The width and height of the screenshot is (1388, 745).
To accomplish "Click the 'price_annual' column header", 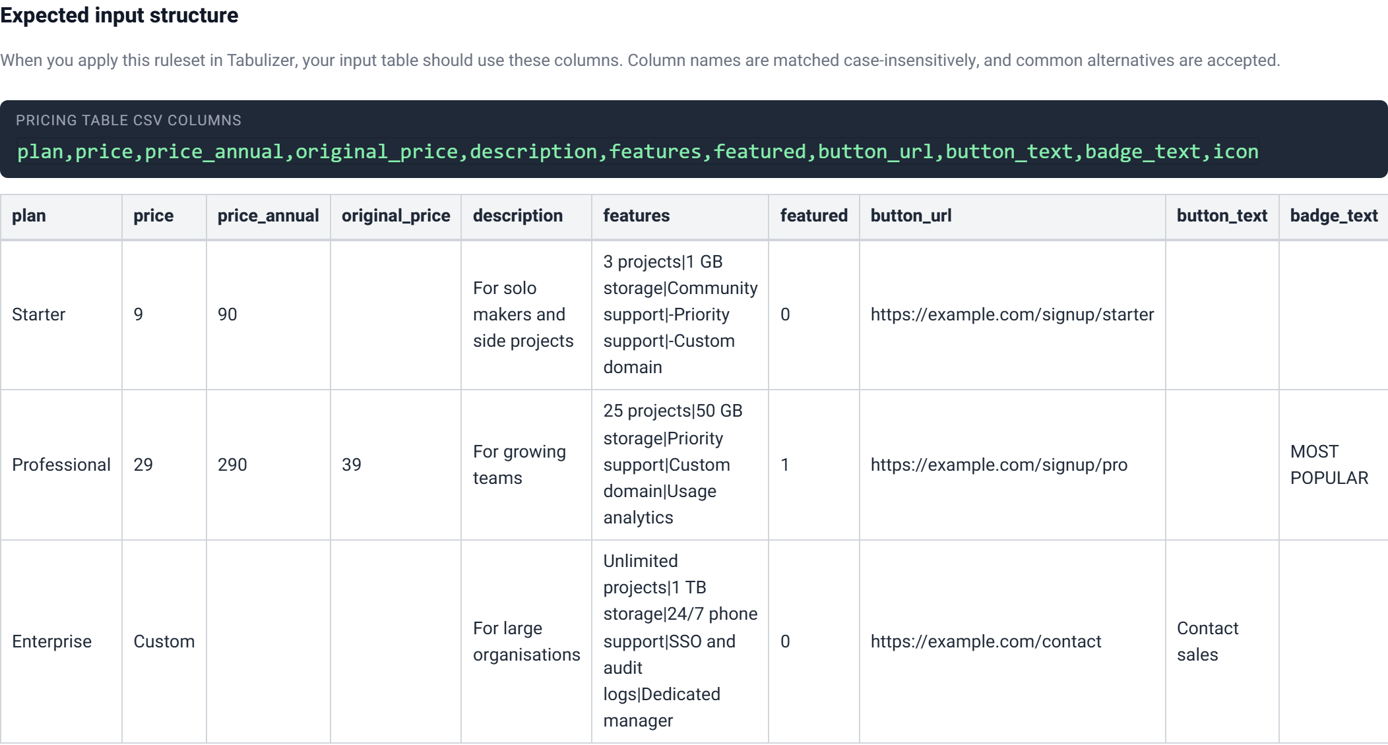I will (x=268, y=216).
